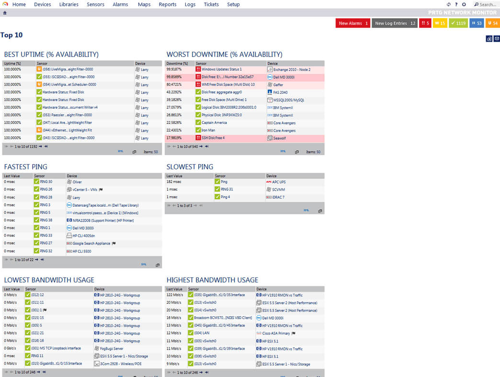
Task: Open the Worst Downtime table in a new window
Action: point(297,152)
